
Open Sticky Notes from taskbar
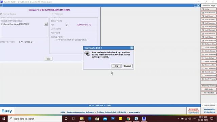(121, 119)
